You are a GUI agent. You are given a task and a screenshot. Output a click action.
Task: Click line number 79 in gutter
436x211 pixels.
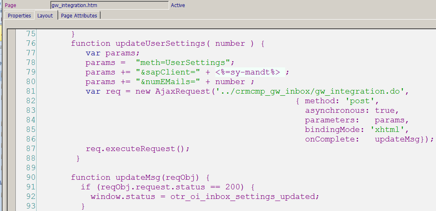[x=31, y=72]
